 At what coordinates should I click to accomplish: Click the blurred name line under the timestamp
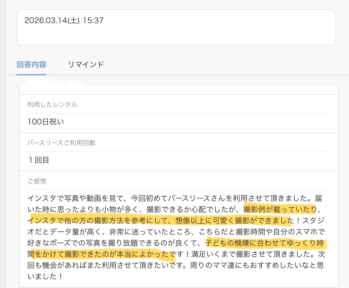pos(75,33)
